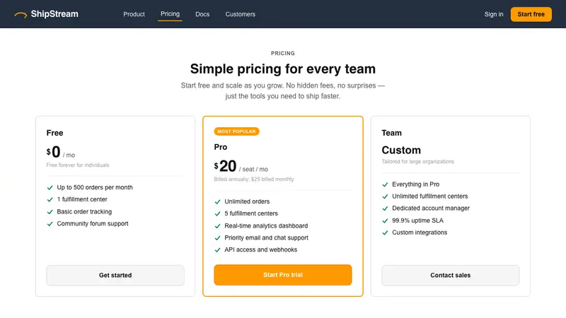Click the '5 fulfillment centers' text
The width and height of the screenshot is (566, 318).
pyautogui.click(x=251, y=213)
